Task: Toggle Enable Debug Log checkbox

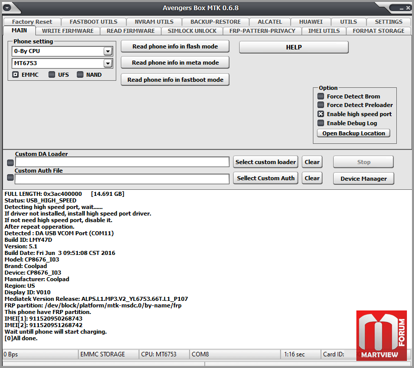Action: (320, 123)
